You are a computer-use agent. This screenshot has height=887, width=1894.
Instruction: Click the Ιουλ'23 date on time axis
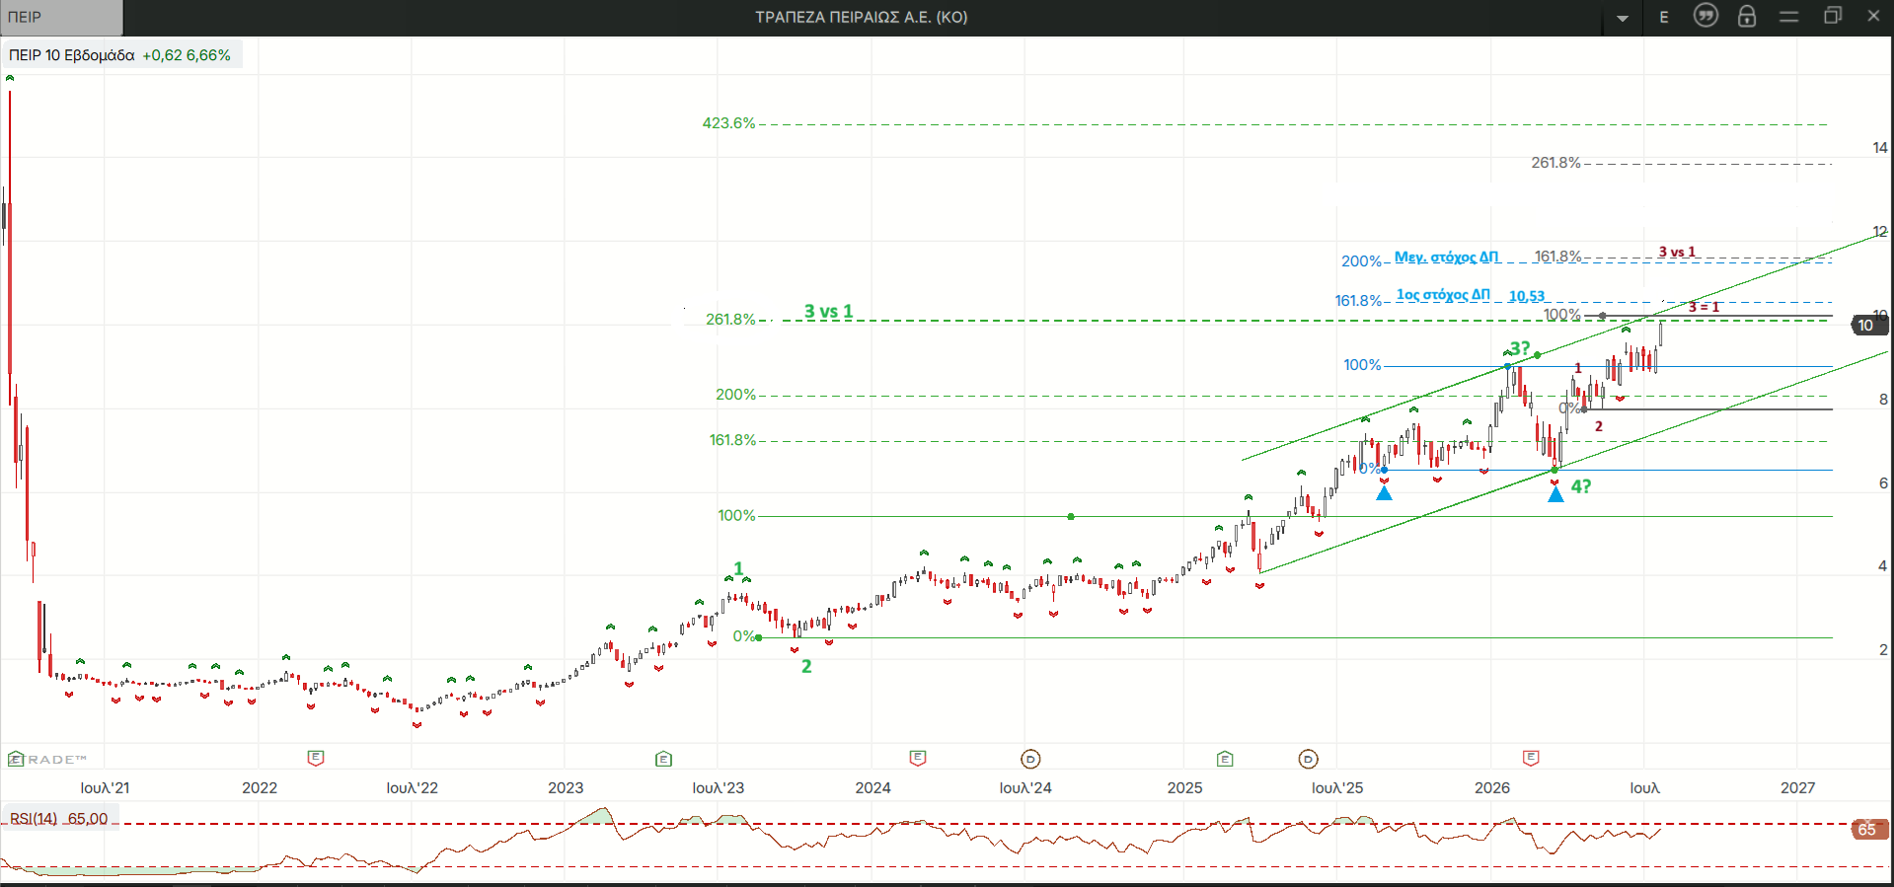point(719,788)
